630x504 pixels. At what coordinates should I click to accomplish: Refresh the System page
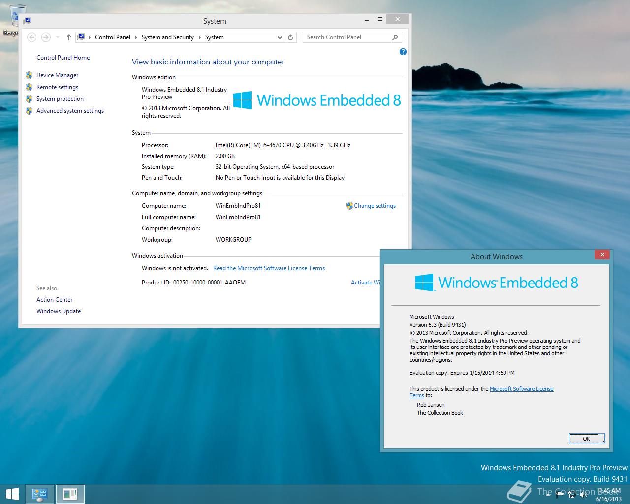point(290,37)
